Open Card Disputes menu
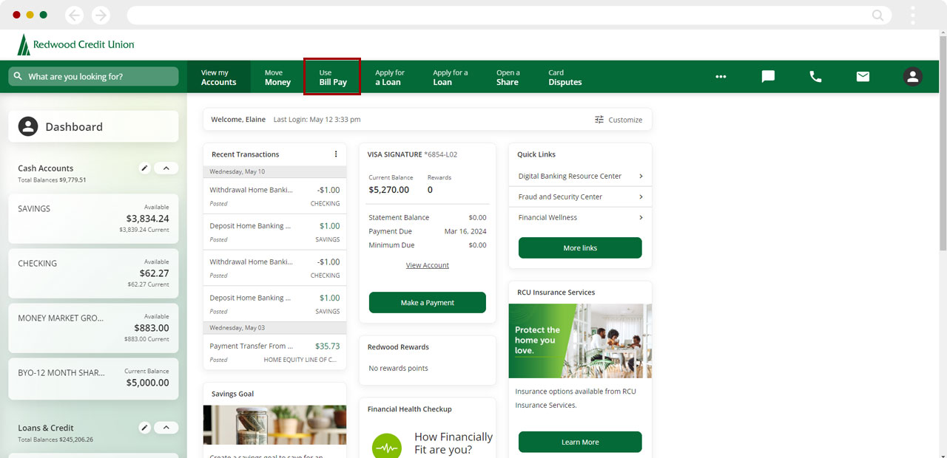 click(565, 77)
